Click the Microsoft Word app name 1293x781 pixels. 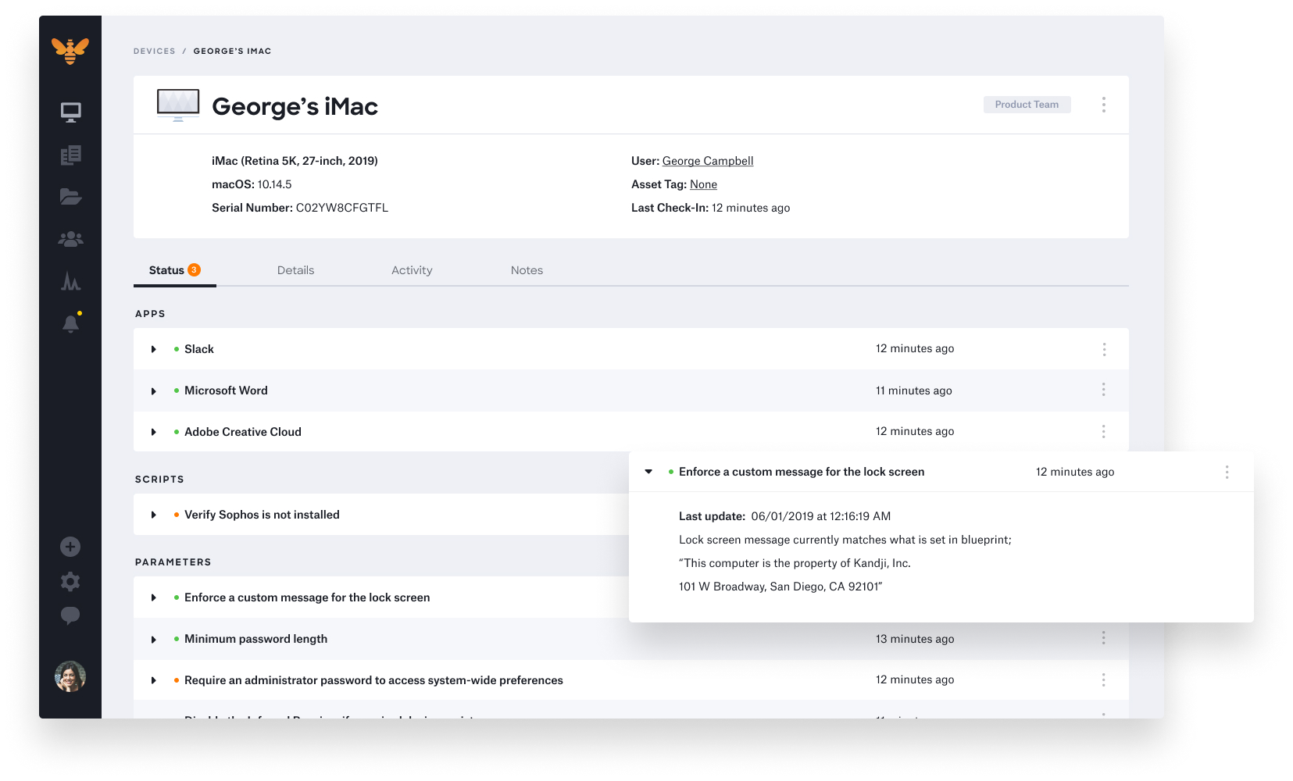tap(226, 390)
